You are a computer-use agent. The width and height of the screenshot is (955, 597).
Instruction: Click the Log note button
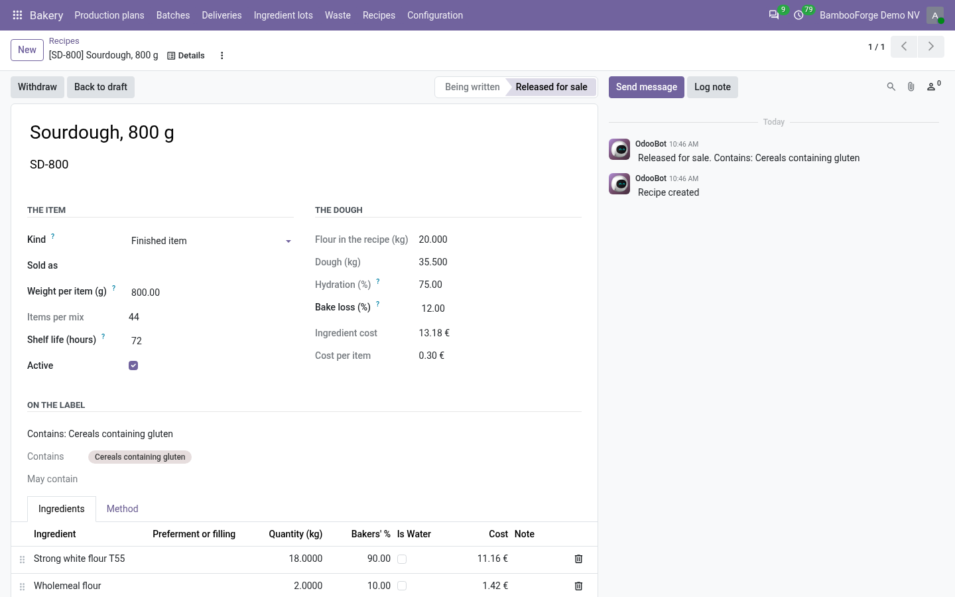(712, 87)
